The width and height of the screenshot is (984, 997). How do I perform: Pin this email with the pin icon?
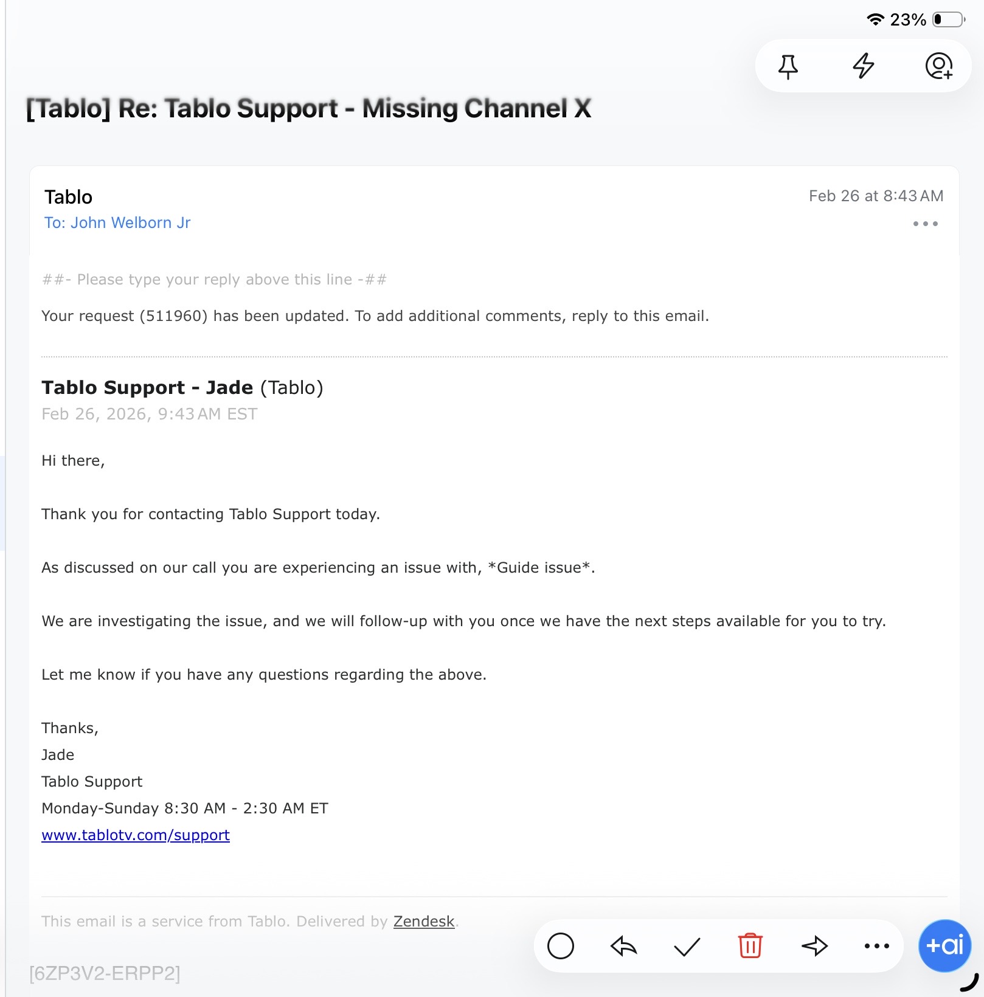788,66
